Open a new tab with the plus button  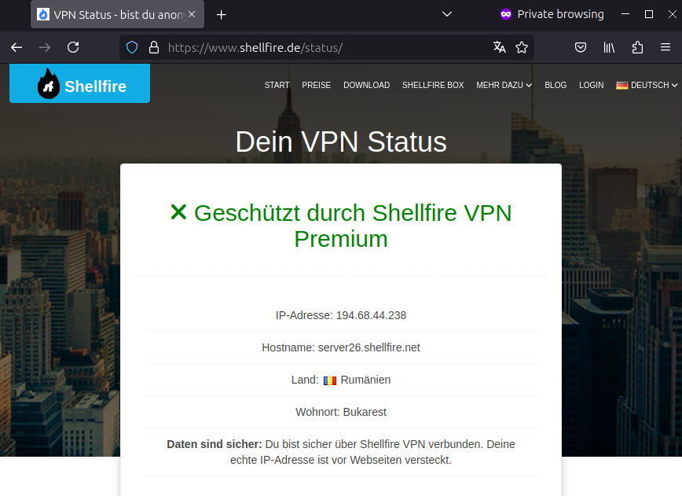(x=221, y=15)
